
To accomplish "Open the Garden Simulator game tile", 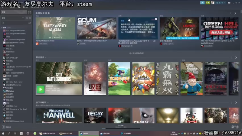I will (x=191, y=79).
